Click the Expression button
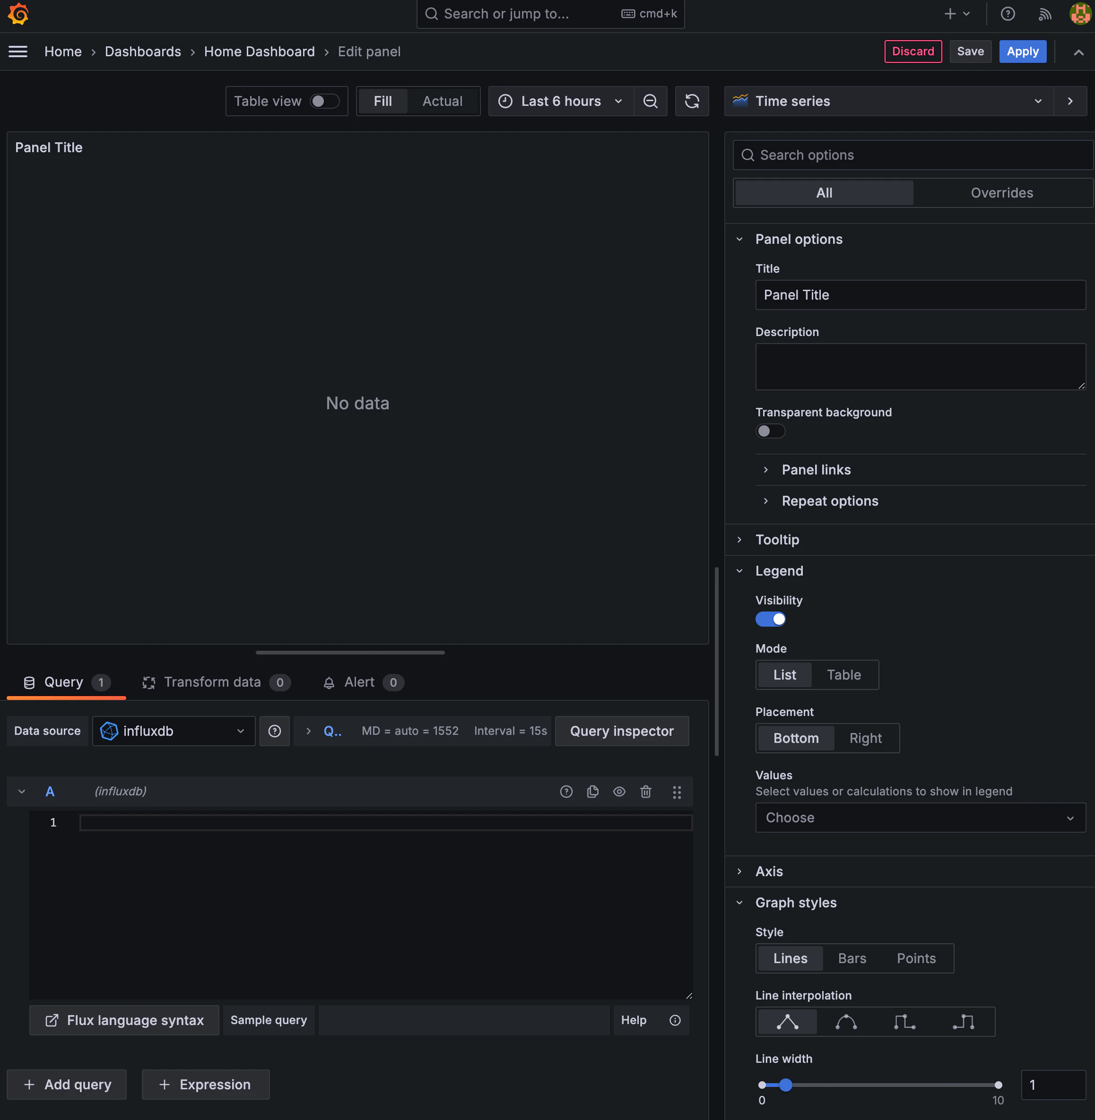Viewport: 1095px width, 1120px height. (205, 1085)
